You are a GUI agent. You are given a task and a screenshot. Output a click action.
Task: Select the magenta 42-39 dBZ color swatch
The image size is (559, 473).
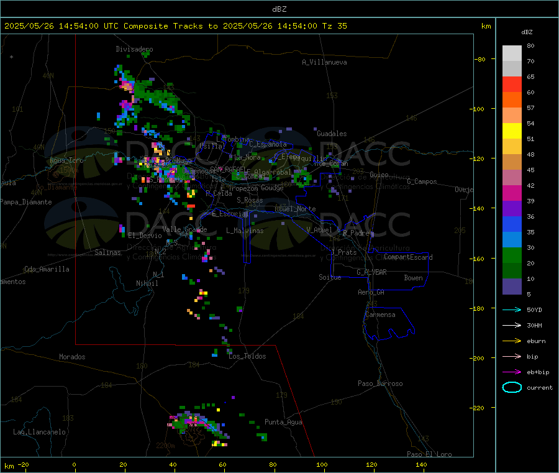tap(512, 193)
